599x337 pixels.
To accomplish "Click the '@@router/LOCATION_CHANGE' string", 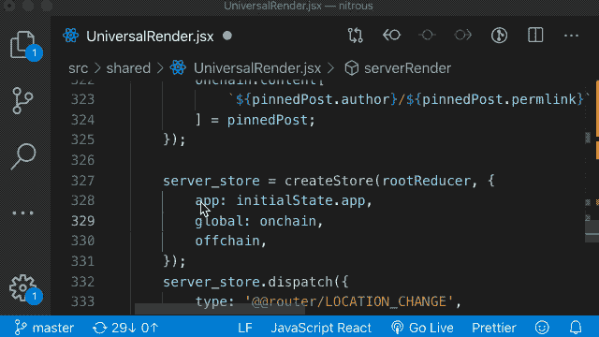I will coord(348,301).
